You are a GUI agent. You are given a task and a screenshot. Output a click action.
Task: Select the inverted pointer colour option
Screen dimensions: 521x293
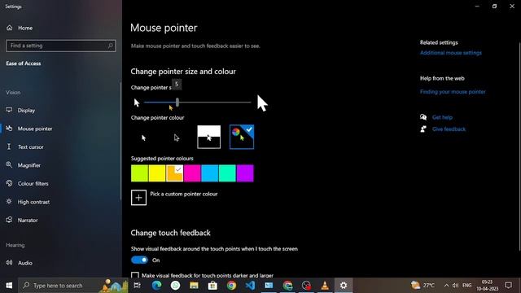coord(208,137)
